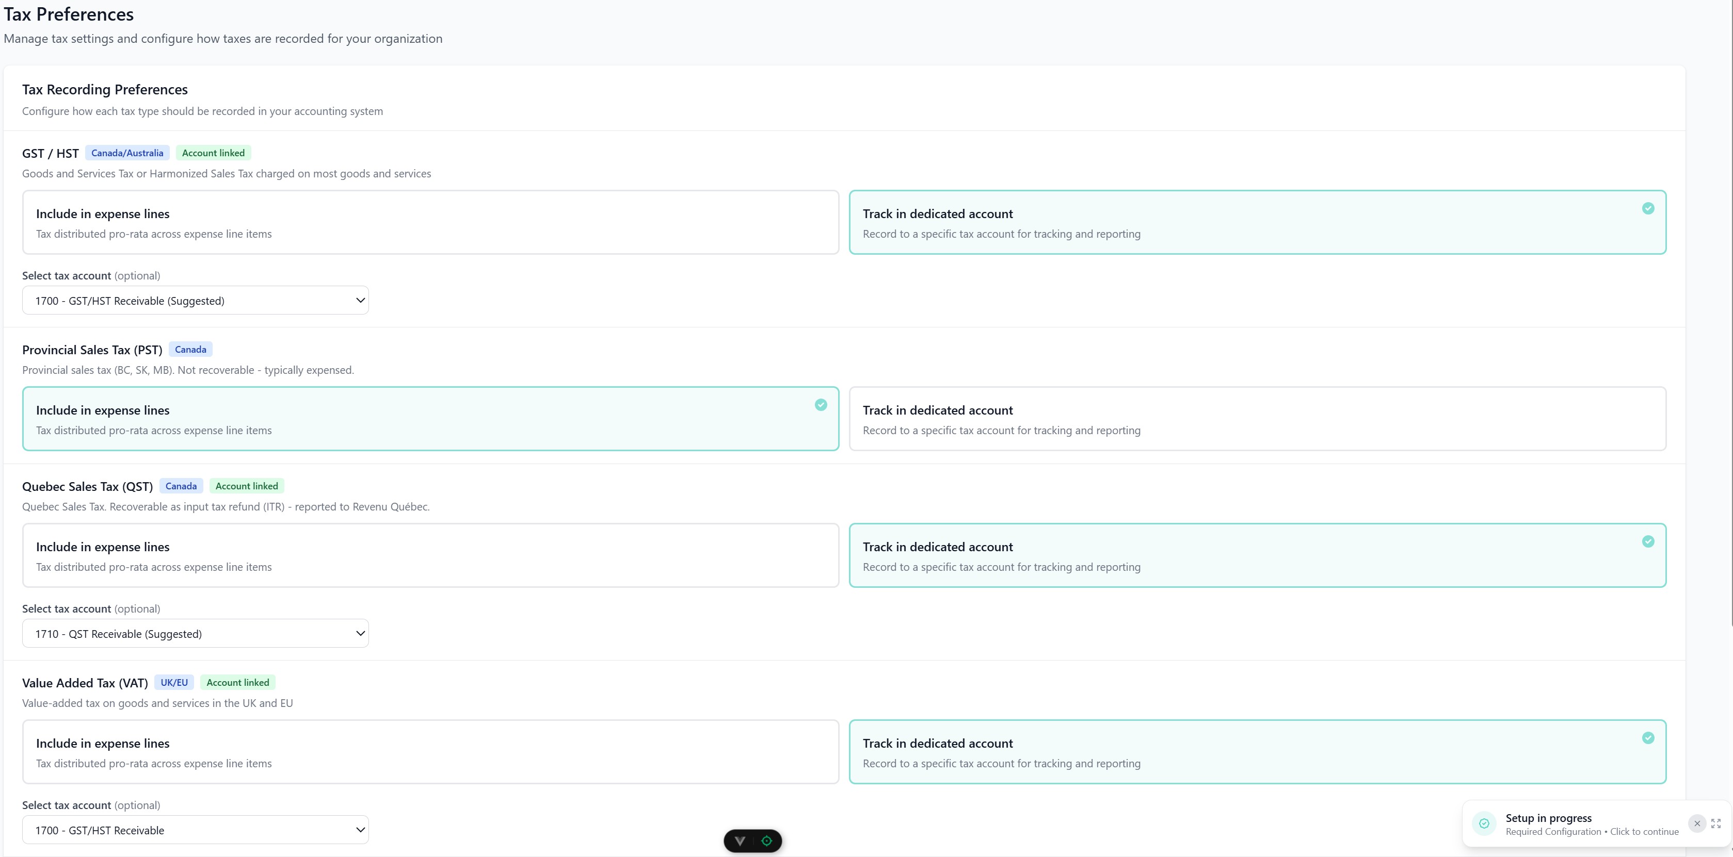Select Include in expense lines for QST

(x=430, y=555)
